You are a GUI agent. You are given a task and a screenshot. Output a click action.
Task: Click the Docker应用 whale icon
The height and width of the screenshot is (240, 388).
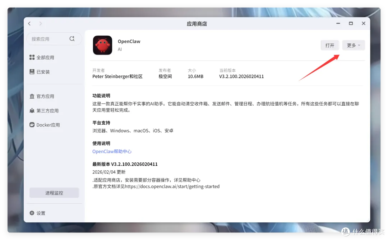click(32, 125)
